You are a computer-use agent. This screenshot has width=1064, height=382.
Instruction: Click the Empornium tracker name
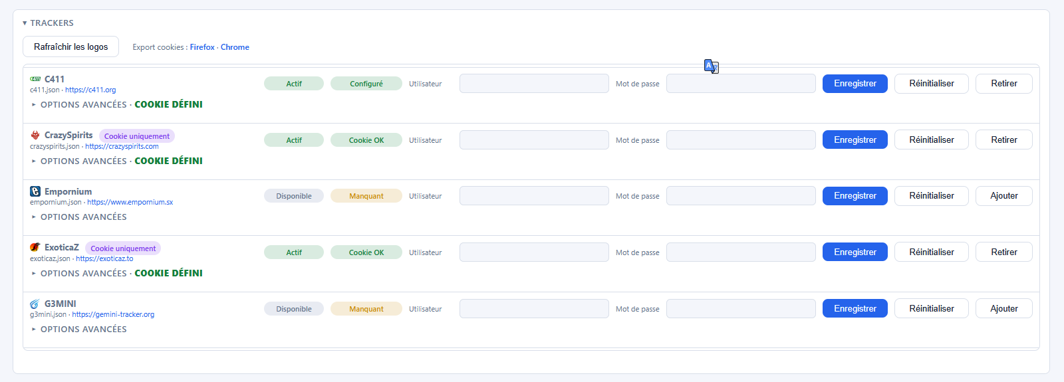[68, 191]
